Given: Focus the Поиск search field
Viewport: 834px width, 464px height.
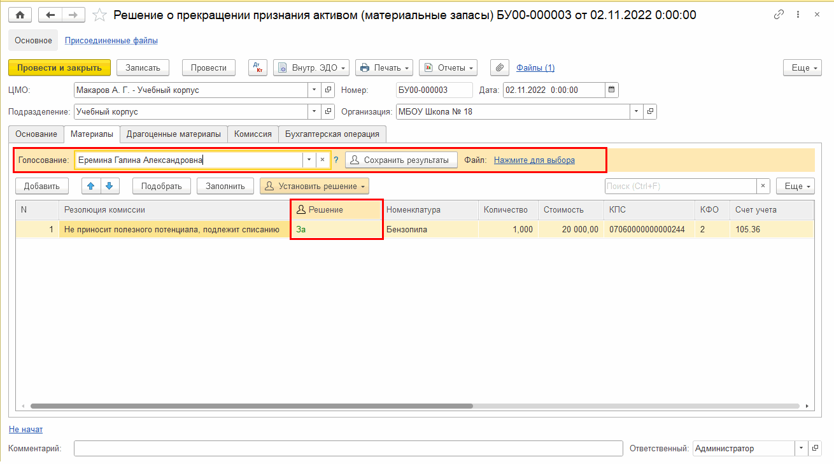Looking at the screenshot, I should [x=681, y=186].
